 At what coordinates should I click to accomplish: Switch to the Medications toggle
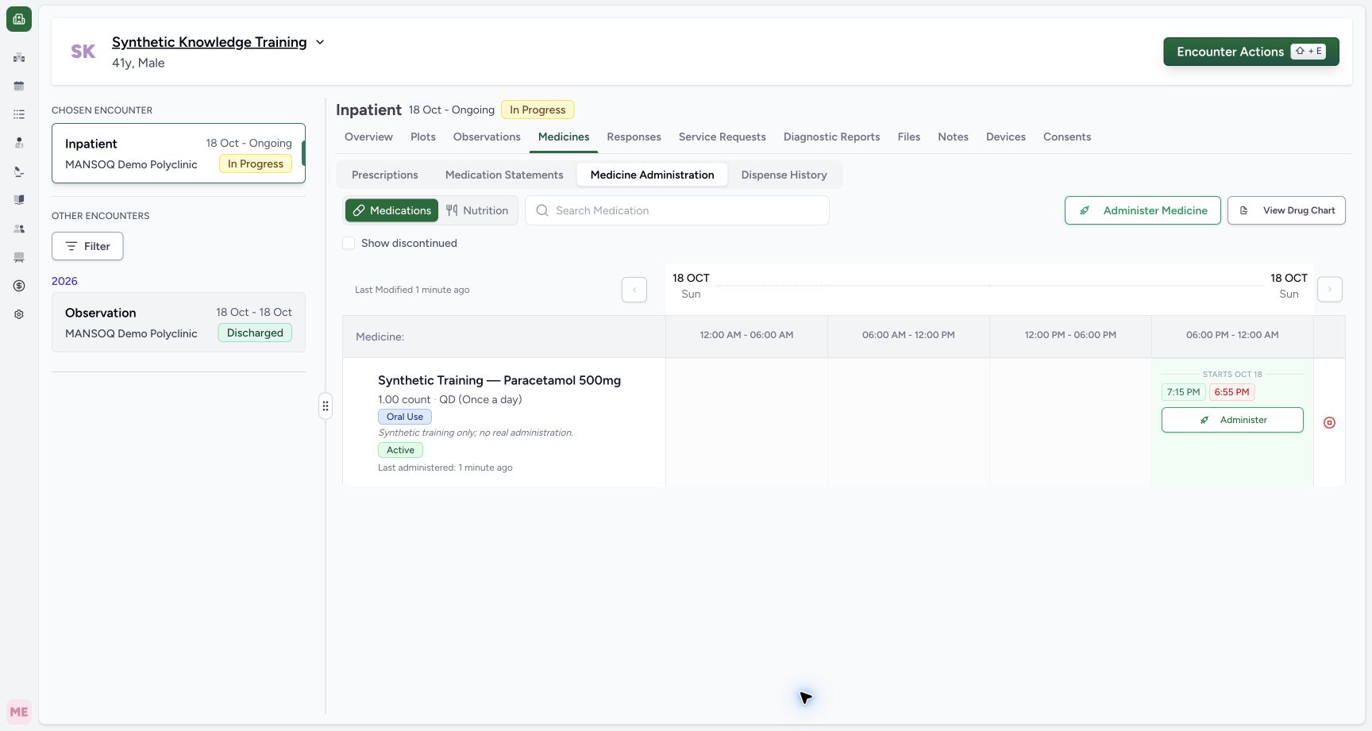(x=391, y=210)
